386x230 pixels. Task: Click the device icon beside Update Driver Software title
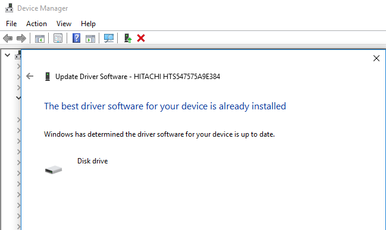coord(48,77)
